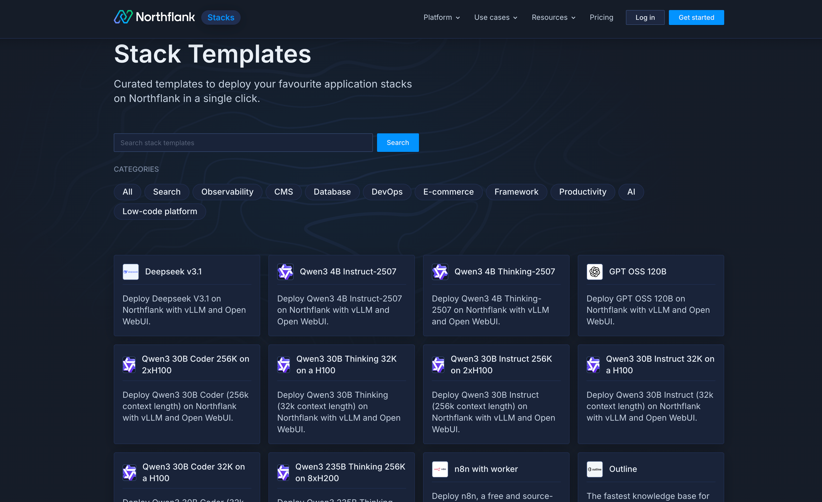Open the Deepseek v3.1 template title
The height and width of the screenshot is (502, 822).
point(173,272)
